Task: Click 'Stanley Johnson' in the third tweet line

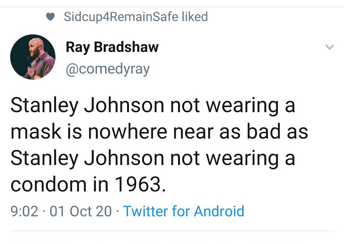Action: (x=87, y=158)
